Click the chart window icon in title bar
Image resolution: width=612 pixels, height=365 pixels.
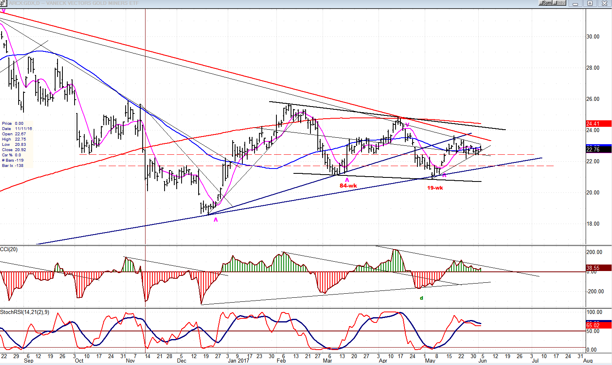pos(3,3)
